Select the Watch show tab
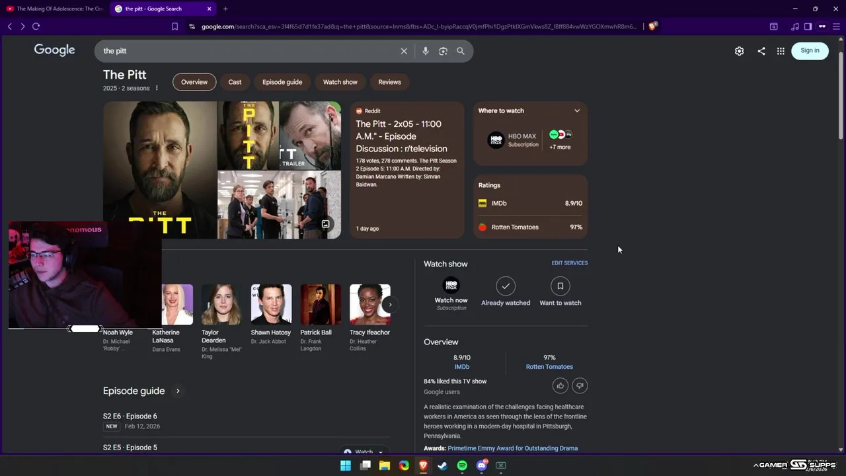Viewport: 846px width, 476px height. [x=340, y=82]
